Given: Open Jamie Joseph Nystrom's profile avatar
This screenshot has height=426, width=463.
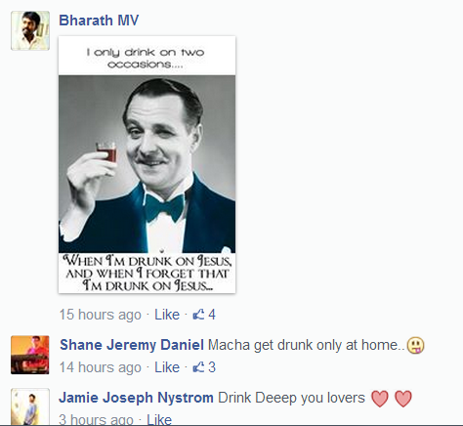Looking at the screenshot, I should click(30, 406).
